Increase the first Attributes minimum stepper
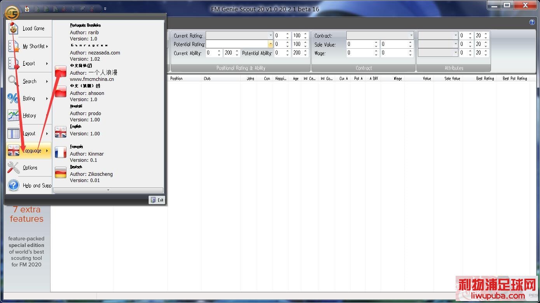This screenshot has height=303, width=540. [x=470, y=34]
